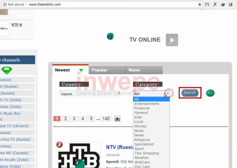Go to page 4
Screen dimensions: 237x168
[83, 119]
